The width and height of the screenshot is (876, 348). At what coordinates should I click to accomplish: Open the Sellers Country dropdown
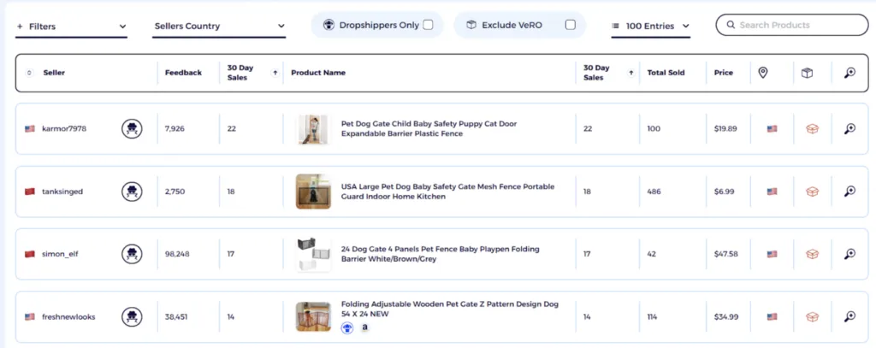[x=219, y=27]
